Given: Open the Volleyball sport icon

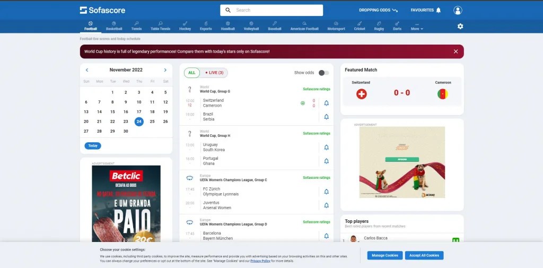Looking at the screenshot, I should (251, 23).
